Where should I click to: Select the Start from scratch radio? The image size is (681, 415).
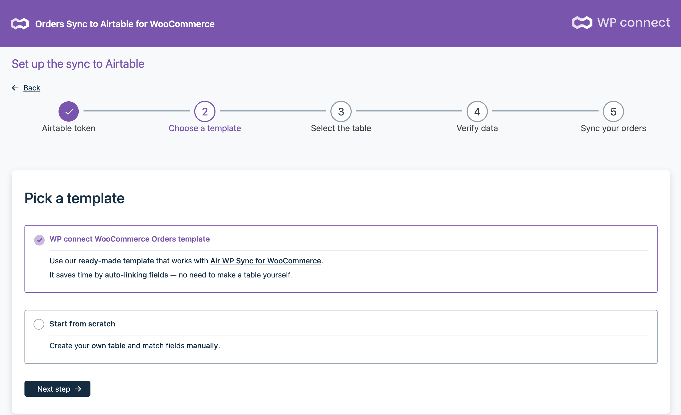point(39,324)
